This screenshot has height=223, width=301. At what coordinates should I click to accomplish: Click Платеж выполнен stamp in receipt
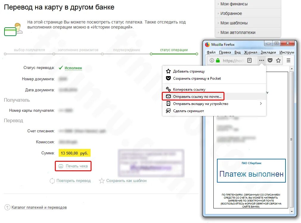(x=251, y=170)
